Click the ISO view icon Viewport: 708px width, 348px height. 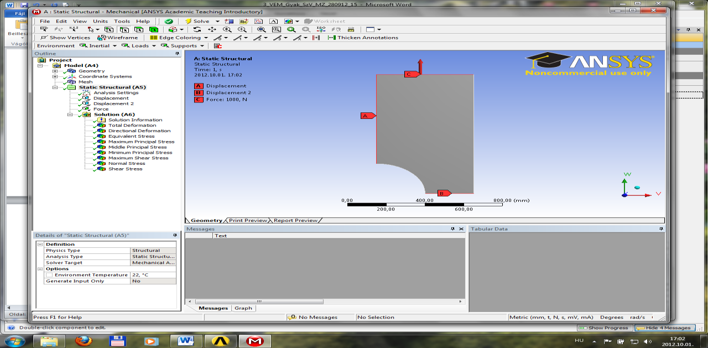tap(321, 29)
